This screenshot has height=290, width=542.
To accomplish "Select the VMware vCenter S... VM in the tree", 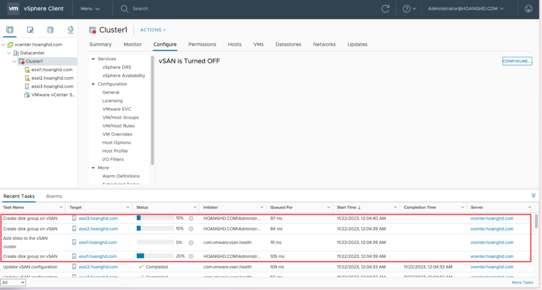I will click(53, 95).
